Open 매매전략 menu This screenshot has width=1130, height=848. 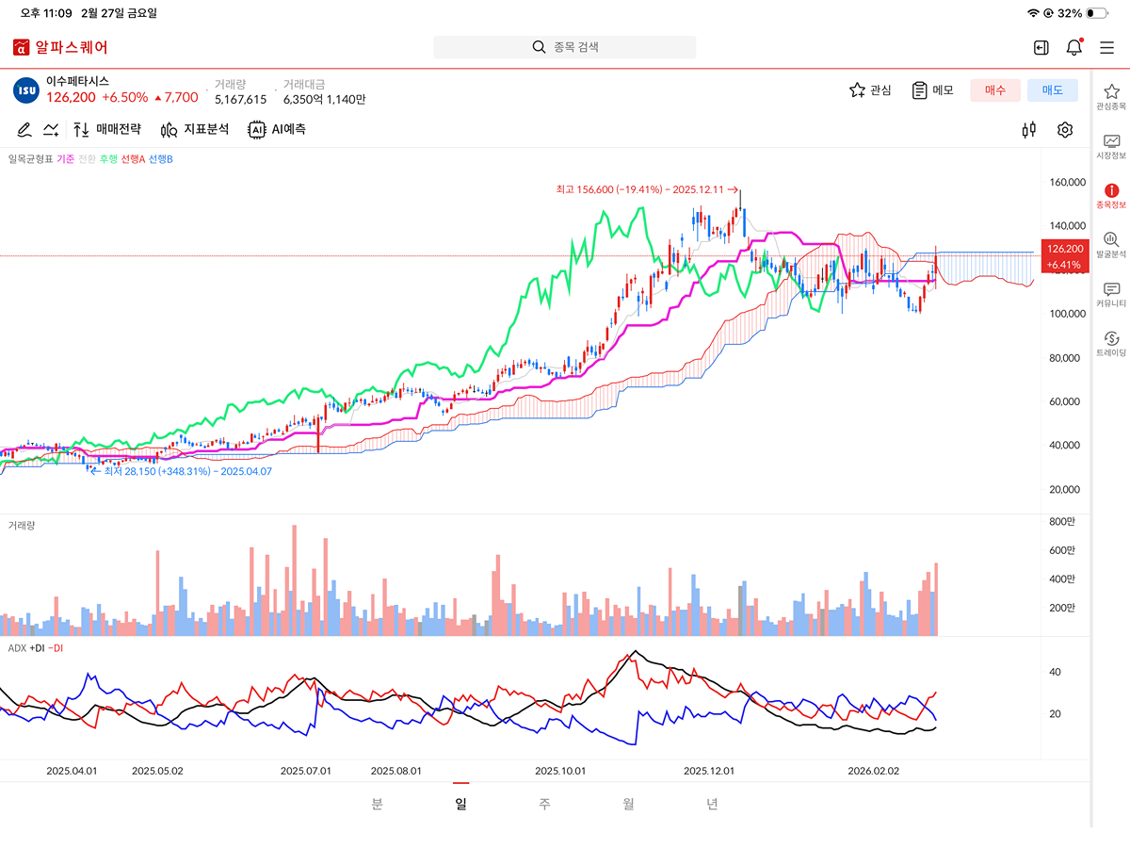pyautogui.click(x=107, y=130)
